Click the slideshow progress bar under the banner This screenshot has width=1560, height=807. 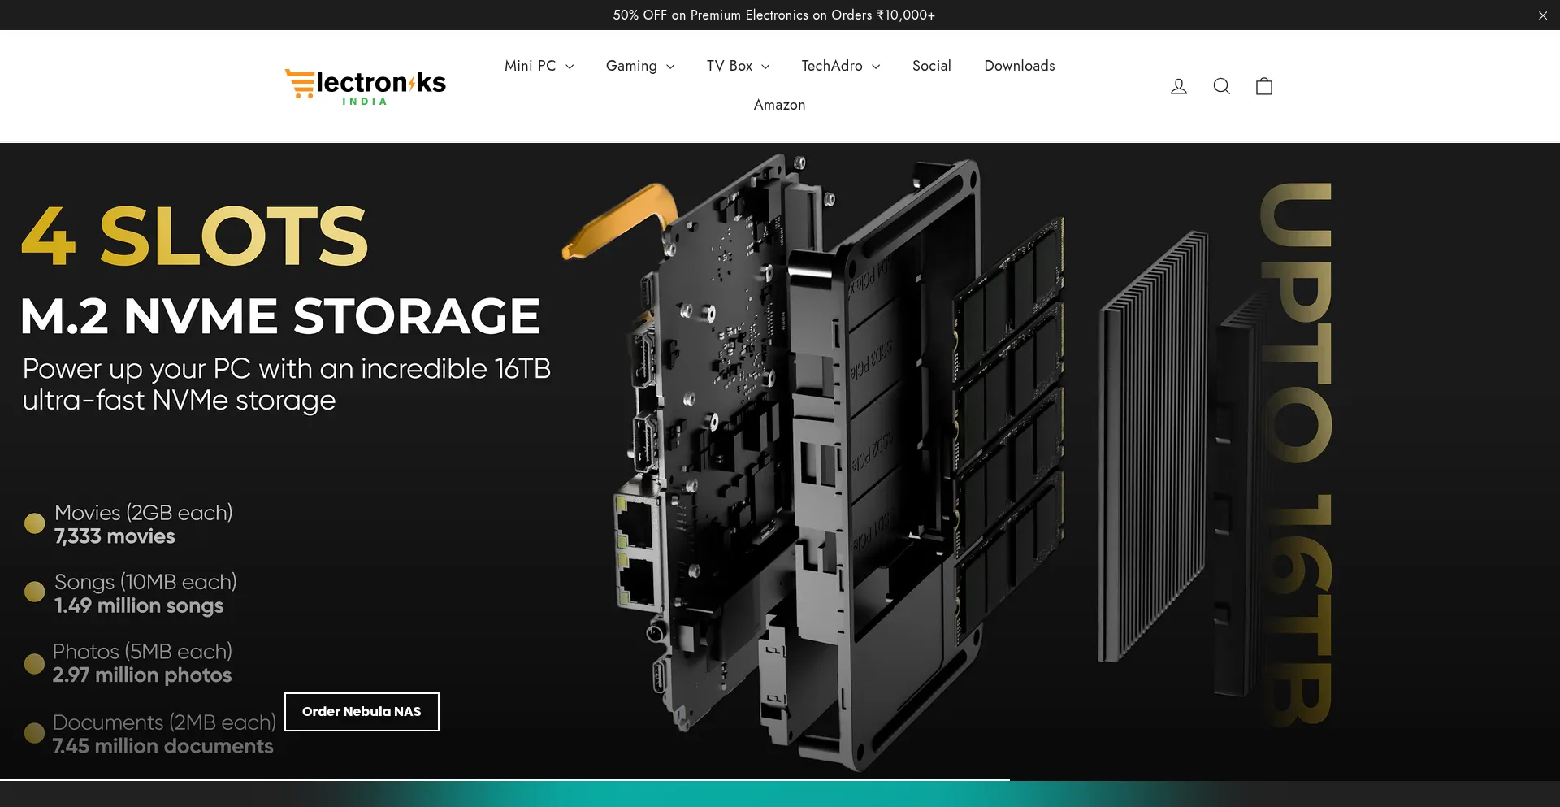click(504, 780)
